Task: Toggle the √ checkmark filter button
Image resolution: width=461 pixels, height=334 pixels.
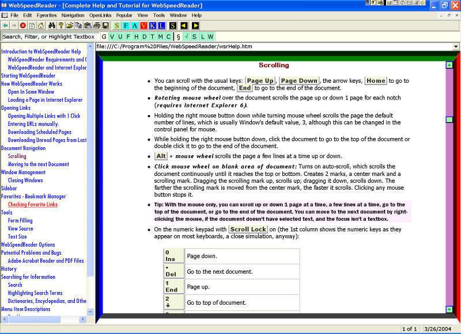Action: [x=186, y=37]
